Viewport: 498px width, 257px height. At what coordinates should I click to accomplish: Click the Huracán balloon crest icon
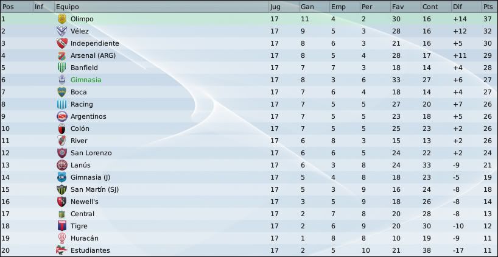[x=61, y=238]
